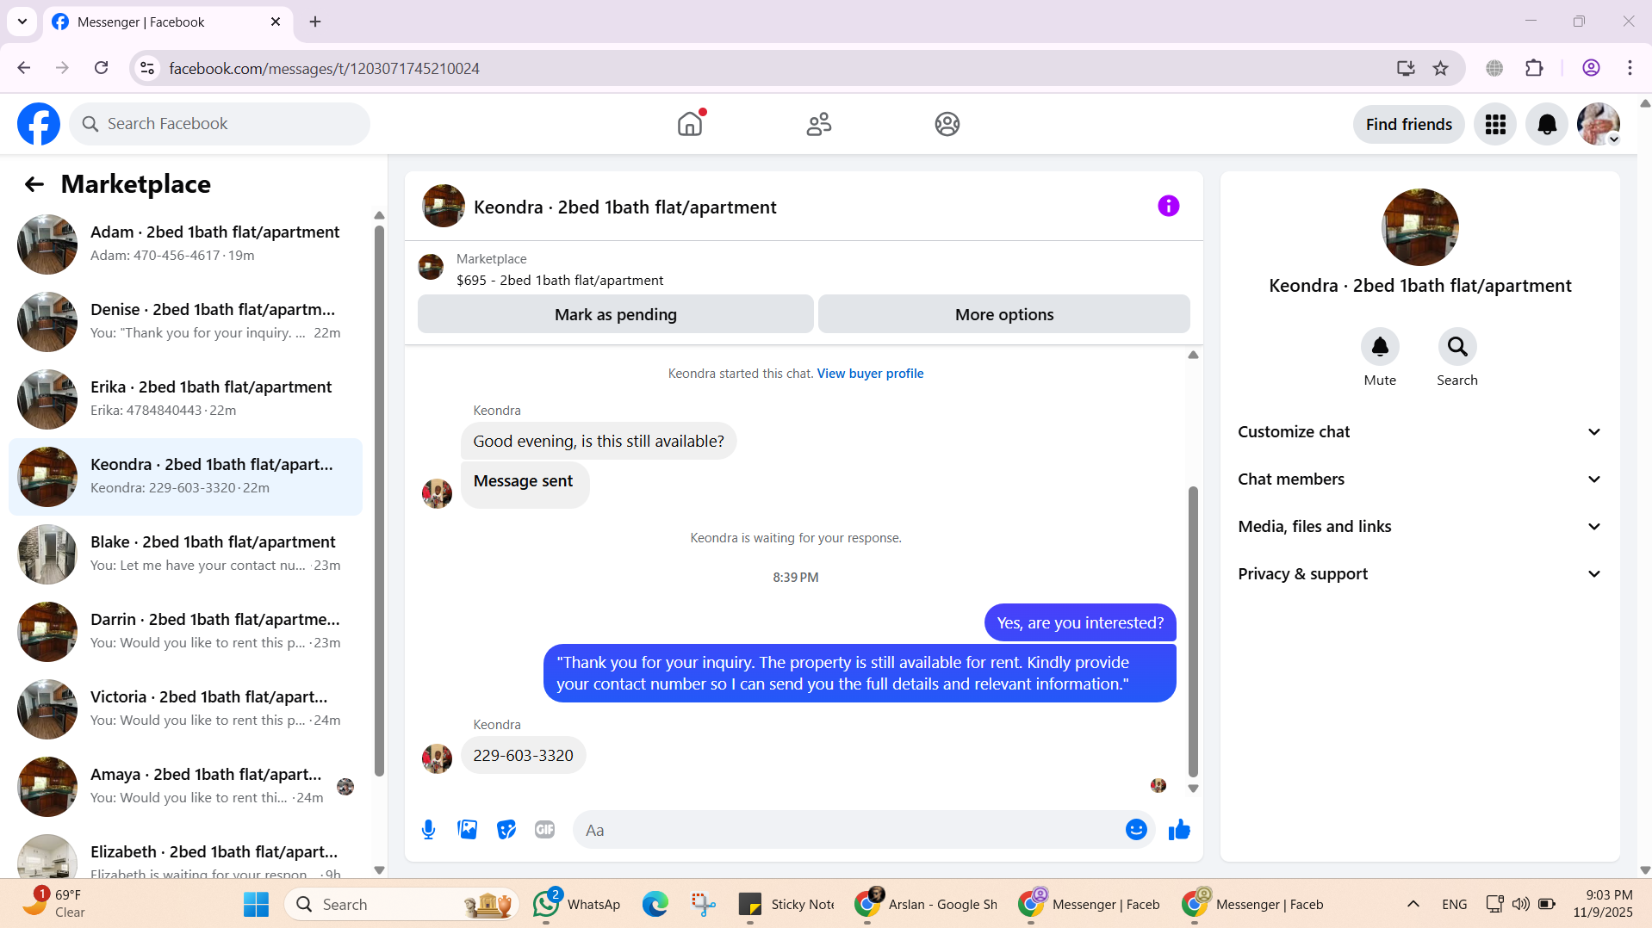The width and height of the screenshot is (1652, 928).
Task: Open Blake 2bed 1bath conversation
Action: click(x=185, y=554)
